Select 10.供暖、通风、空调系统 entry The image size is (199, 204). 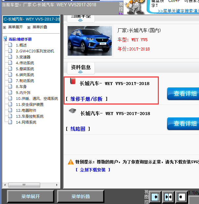tap(37, 99)
